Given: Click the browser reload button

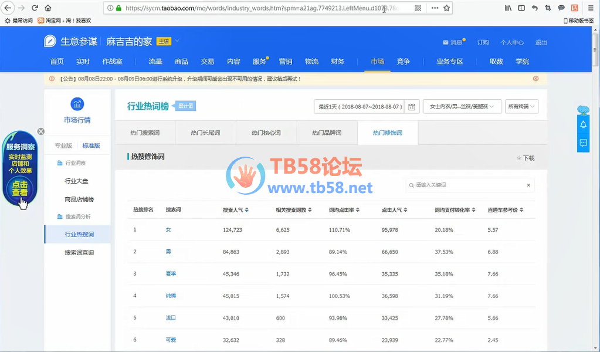Looking at the screenshot, I should [x=35, y=8].
